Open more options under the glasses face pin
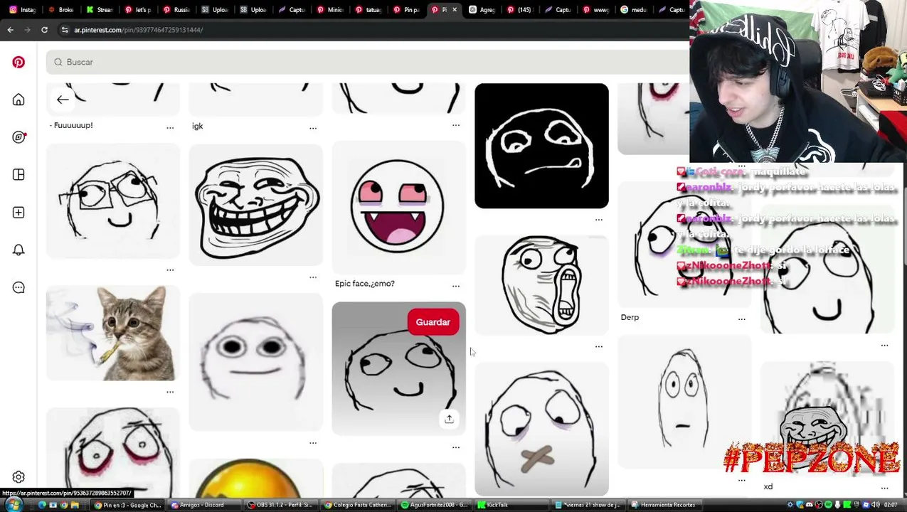This screenshot has width=907, height=512. pos(170,270)
